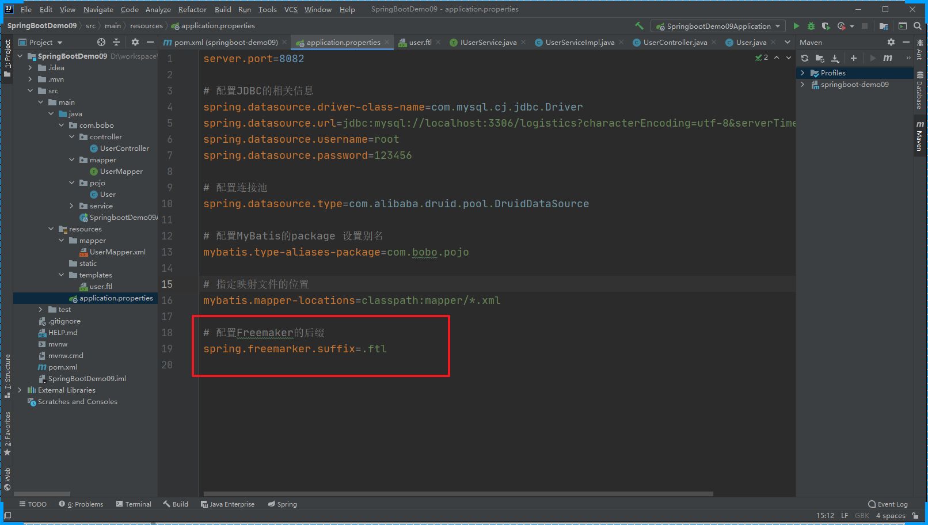Download Sources and Documentation Maven icon
This screenshot has width=928, height=525.
tap(835, 58)
